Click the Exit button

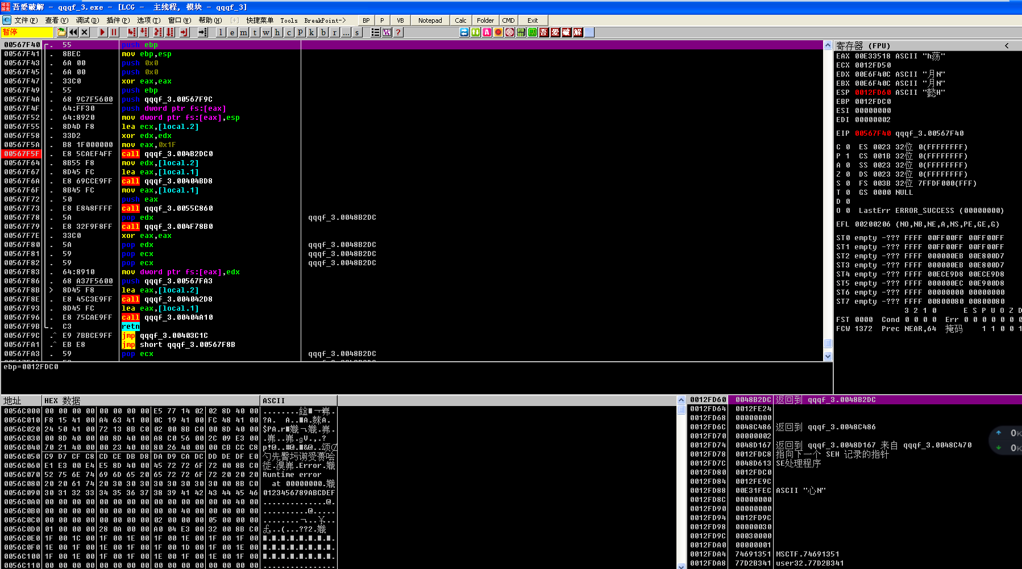coord(533,20)
